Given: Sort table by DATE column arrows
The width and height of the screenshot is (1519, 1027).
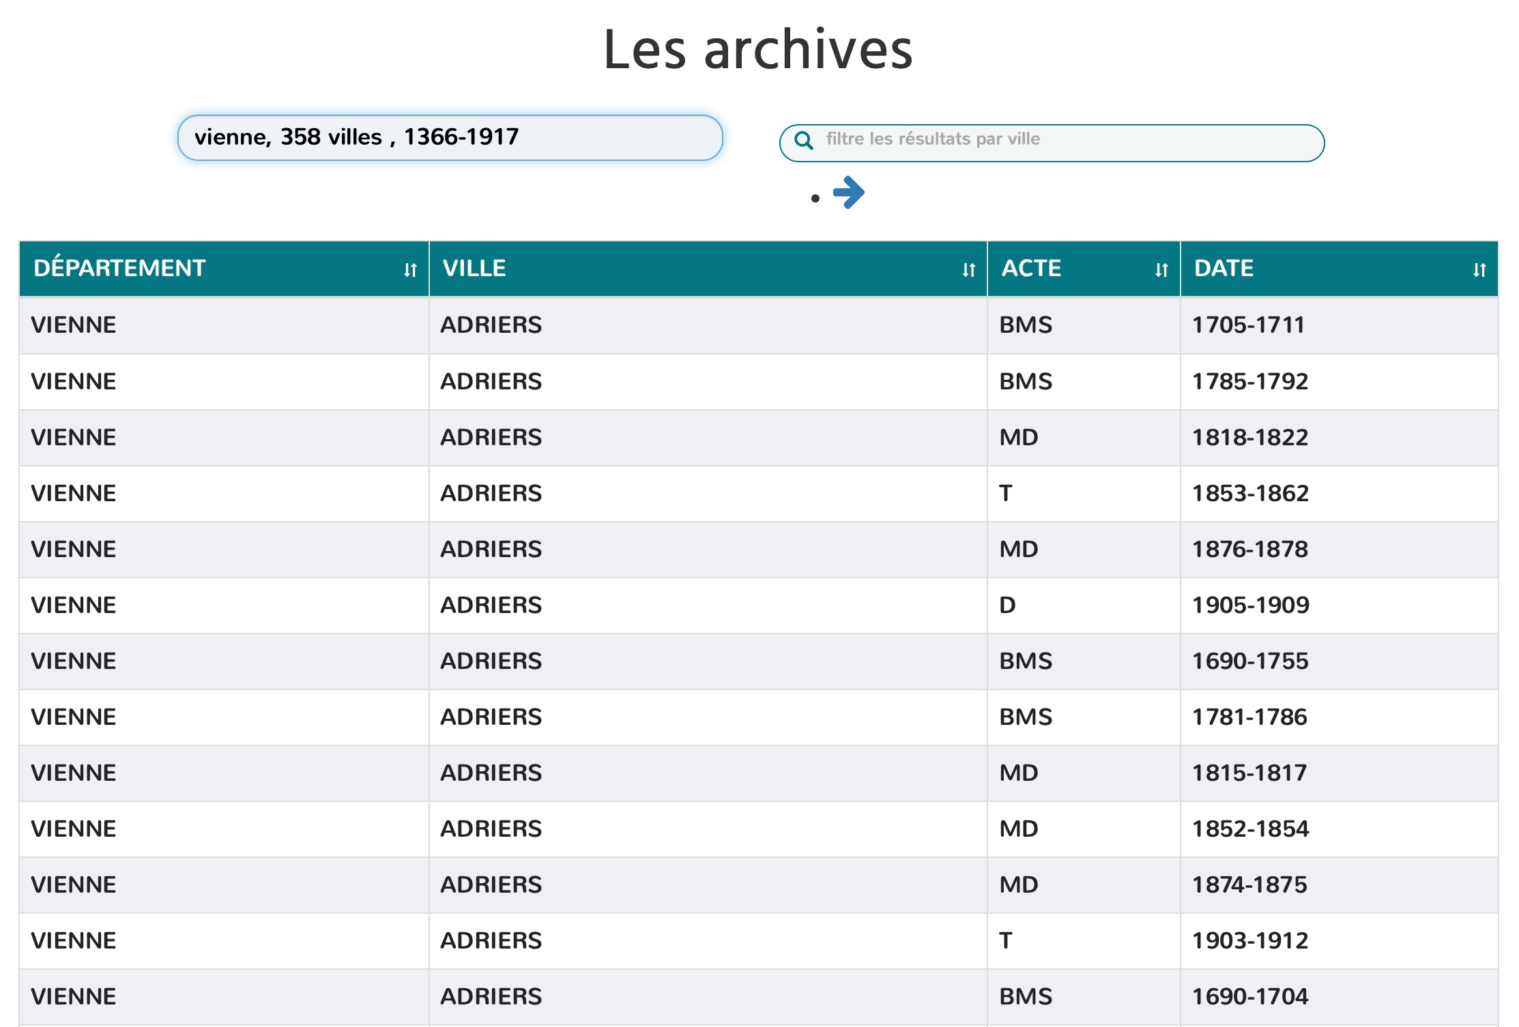Looking at the screenshot, I should [1479, 270].
